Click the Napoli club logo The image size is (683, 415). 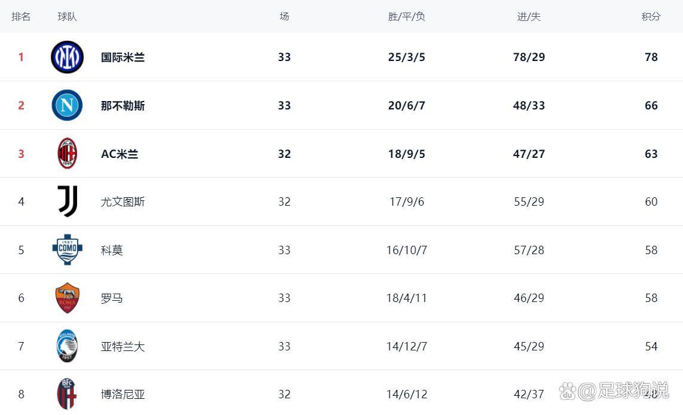(67, 106)
